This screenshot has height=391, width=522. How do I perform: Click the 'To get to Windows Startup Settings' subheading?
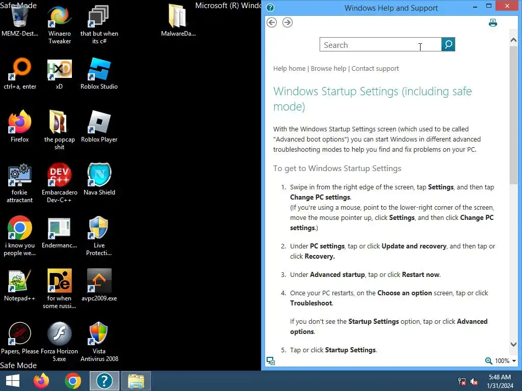click(x=337, y=168)
